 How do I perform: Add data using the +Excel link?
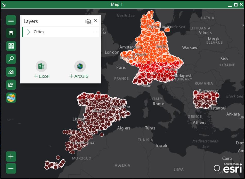[x=41, y=76]
